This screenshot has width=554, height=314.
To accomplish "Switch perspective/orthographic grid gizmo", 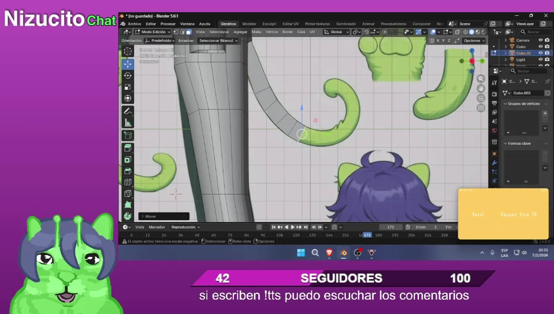I will 481,108.
